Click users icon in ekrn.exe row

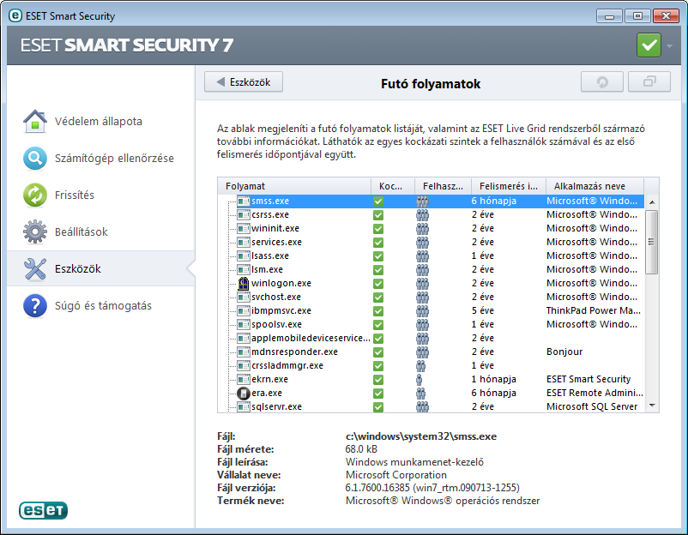[x=419, y=379]
